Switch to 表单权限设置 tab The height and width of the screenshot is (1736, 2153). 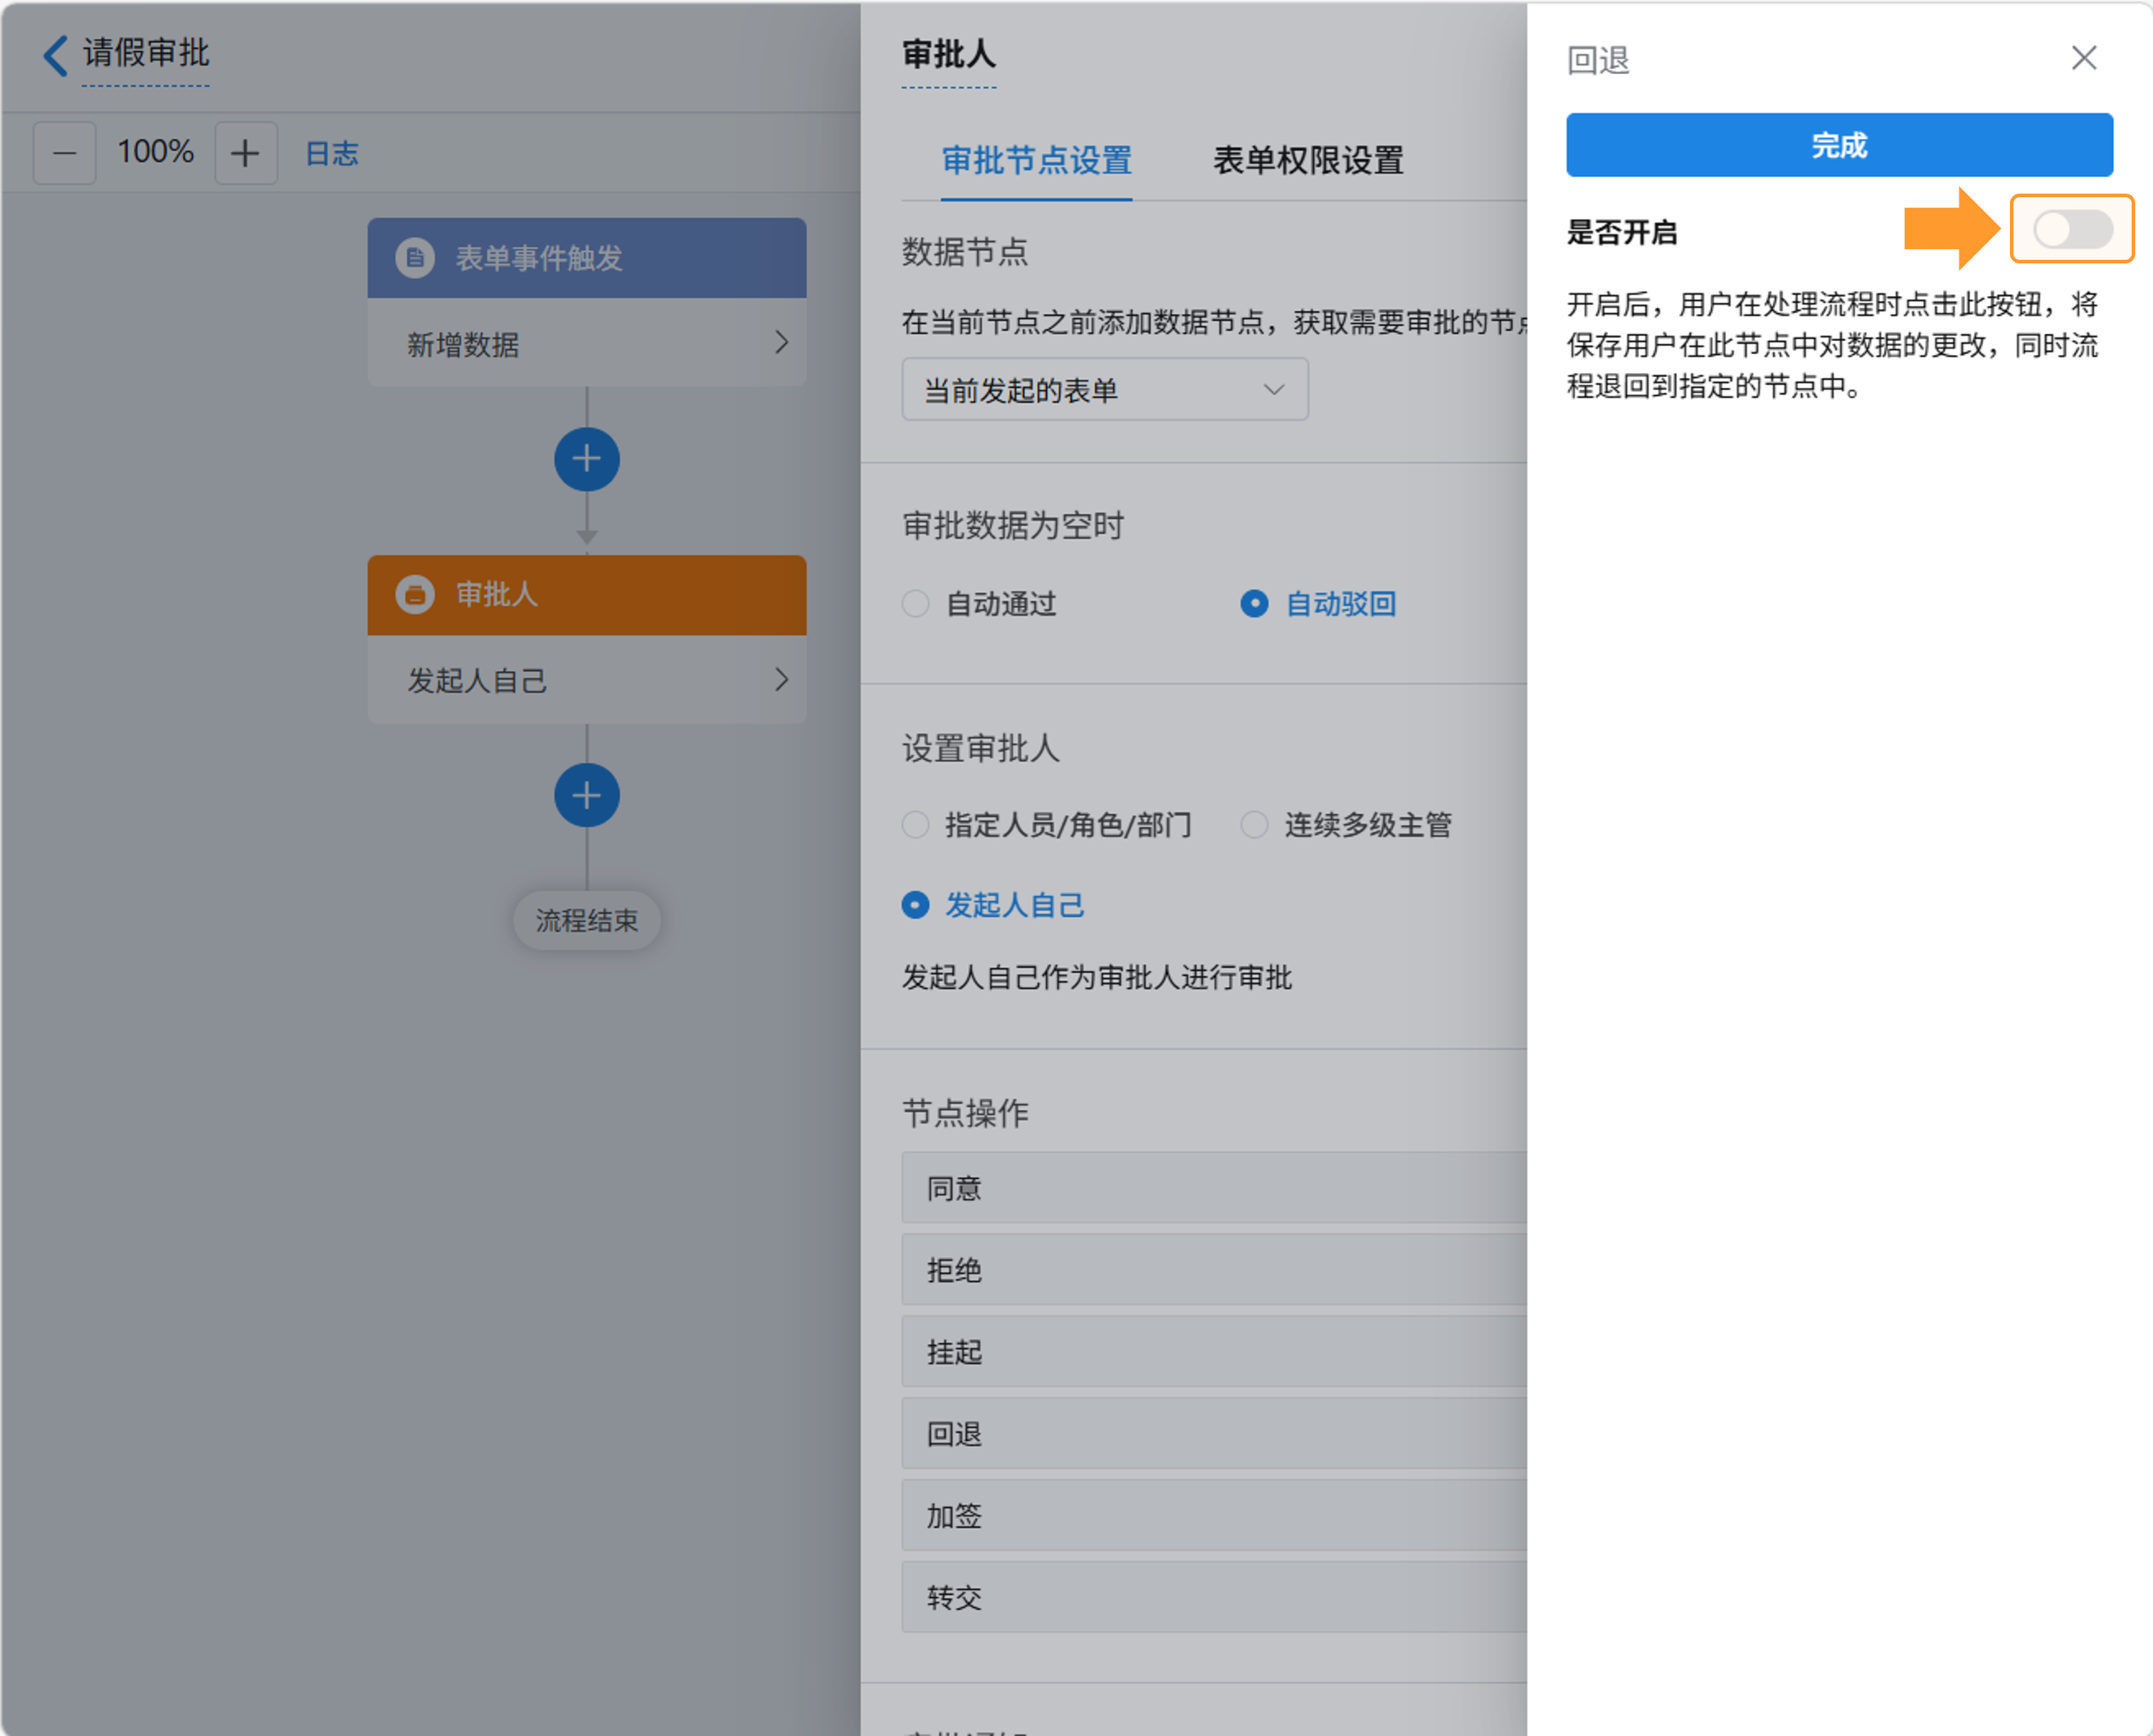pyautogui.click(x=1308, y=160)
